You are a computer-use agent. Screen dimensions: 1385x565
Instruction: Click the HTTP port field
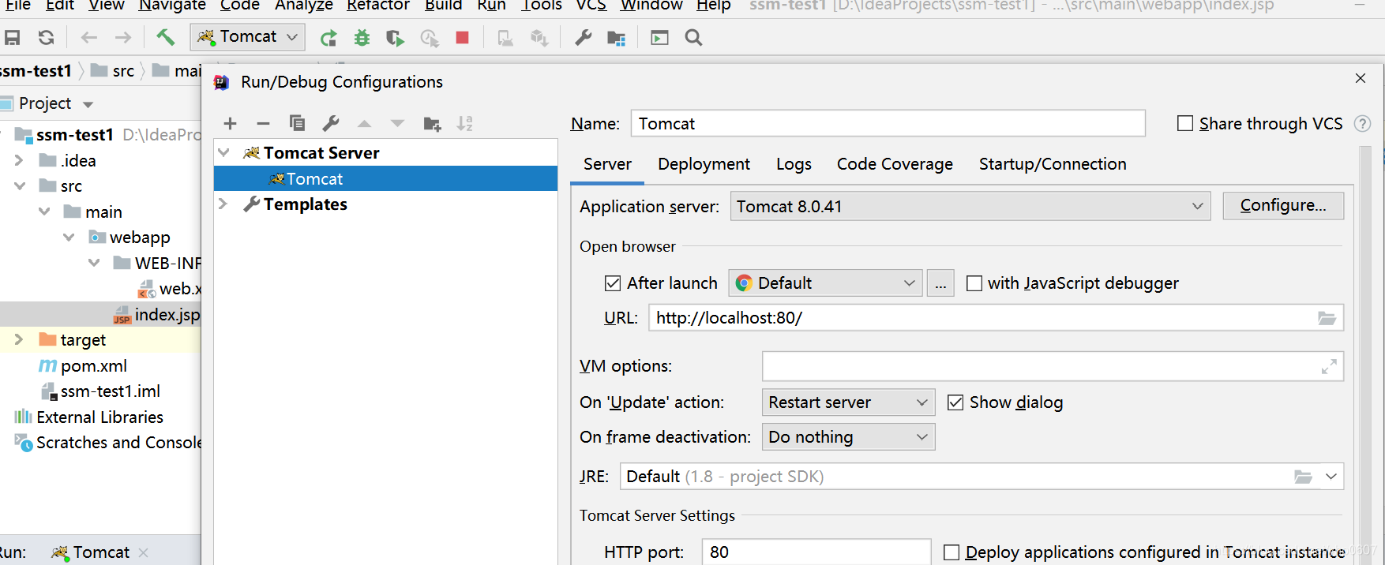tap(816, 552)
